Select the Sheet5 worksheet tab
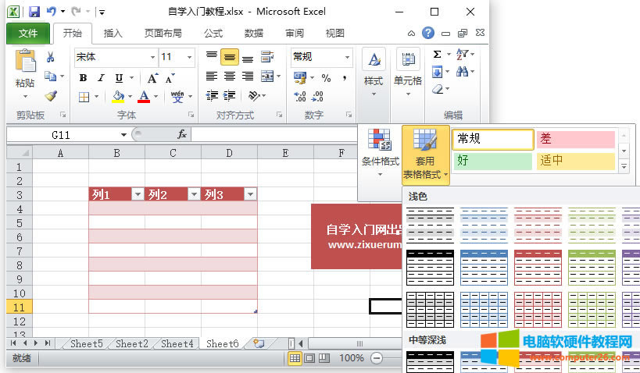The width and height of the screenshot is (640, 373). coord(85,343)
